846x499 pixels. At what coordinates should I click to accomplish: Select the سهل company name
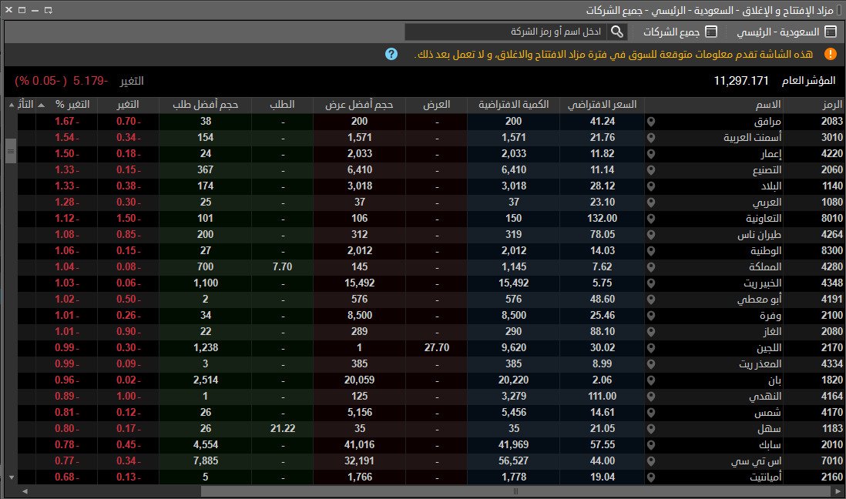(x=770, y=429)
